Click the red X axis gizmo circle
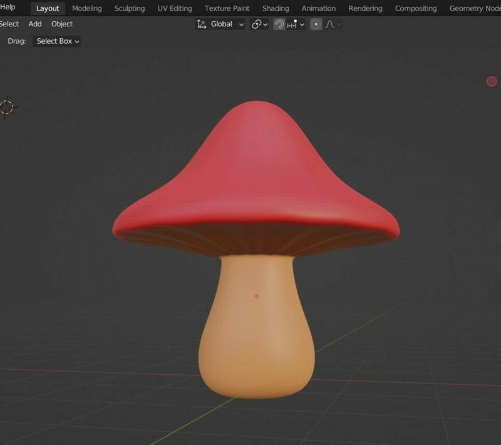This screenshot has width=501, height=445. (492, 81)
